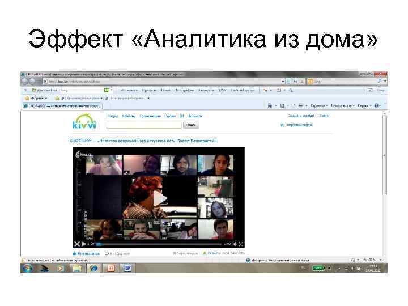408x306 pixels.
Task: Click the RSS feeds icon in command bar
Action: 282,105
